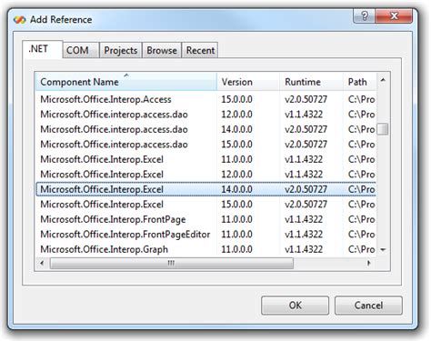The image size is (431, 341).
Task: Select Interop.Excel version 15.0.0.0 row
Action: 206,205
